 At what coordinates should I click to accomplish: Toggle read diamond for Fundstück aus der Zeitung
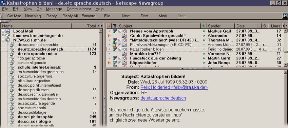pyautogui.click(x=204, y=58)
